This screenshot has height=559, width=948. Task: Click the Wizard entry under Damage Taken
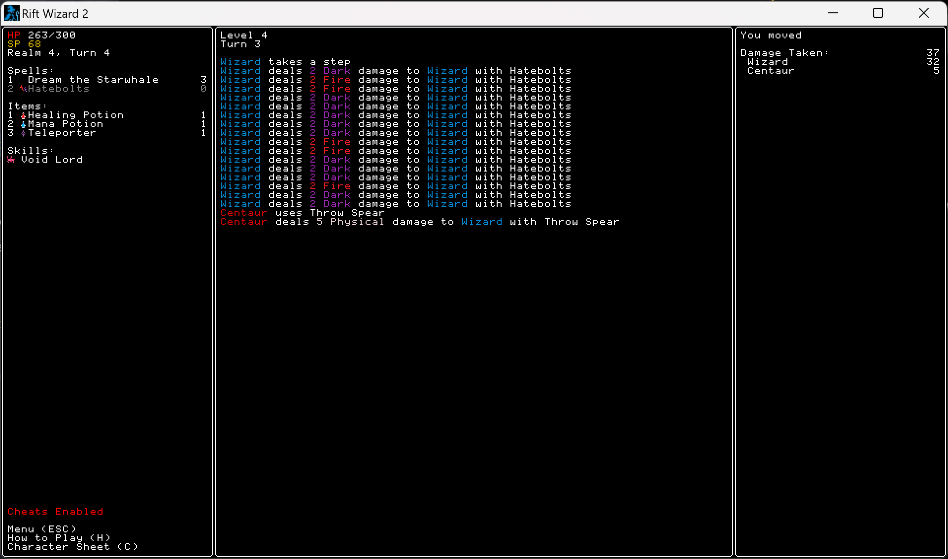767,62
